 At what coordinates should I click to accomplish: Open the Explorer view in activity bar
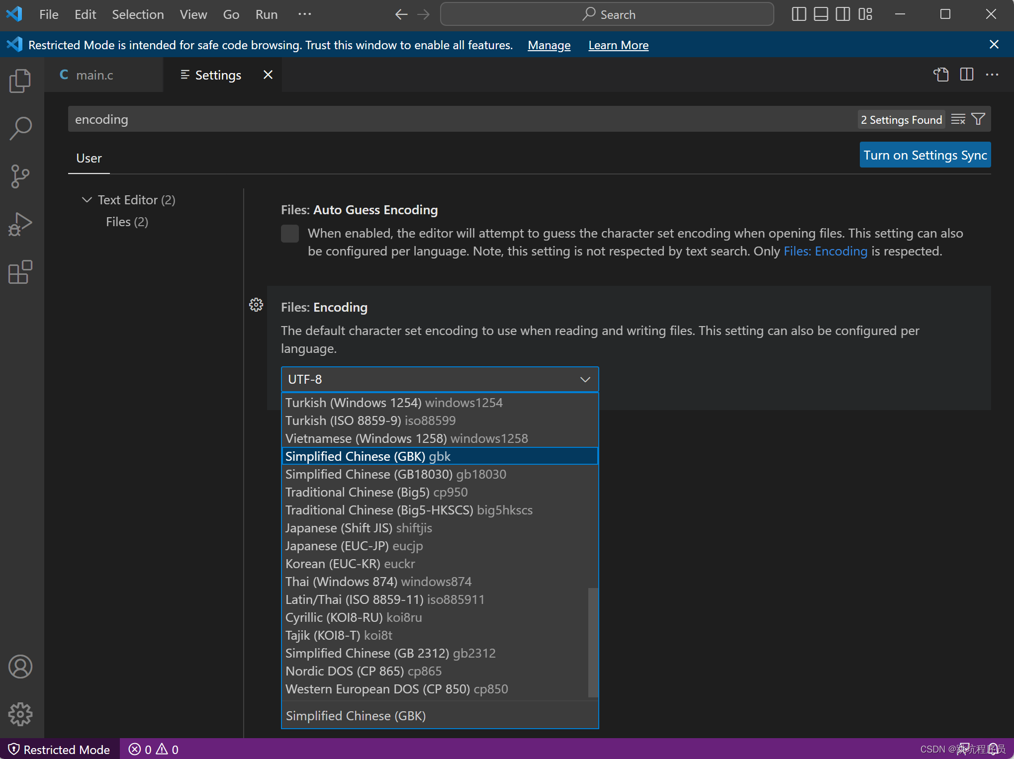click(20, 81)
